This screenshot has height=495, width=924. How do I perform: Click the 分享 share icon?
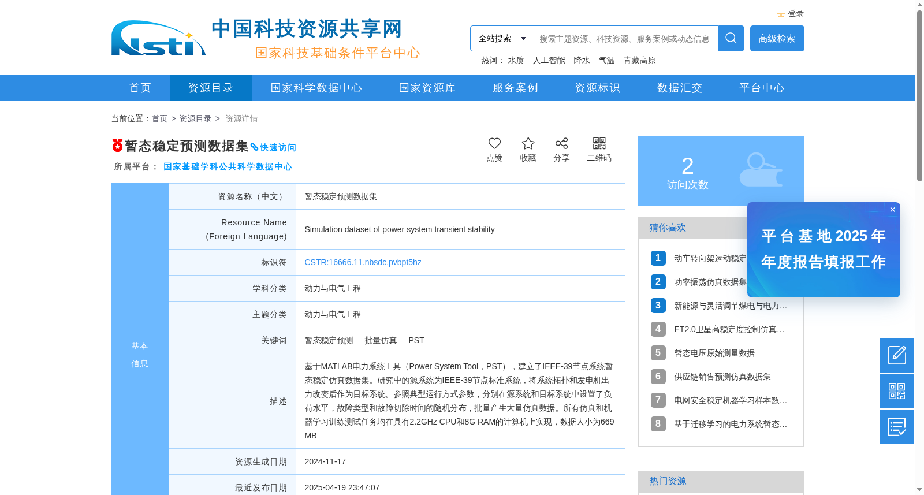[x=561, y=143]
